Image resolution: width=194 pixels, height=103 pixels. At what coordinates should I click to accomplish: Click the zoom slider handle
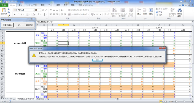184,102
